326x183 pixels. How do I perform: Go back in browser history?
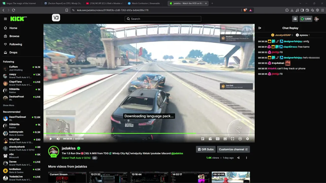[3, 10]
